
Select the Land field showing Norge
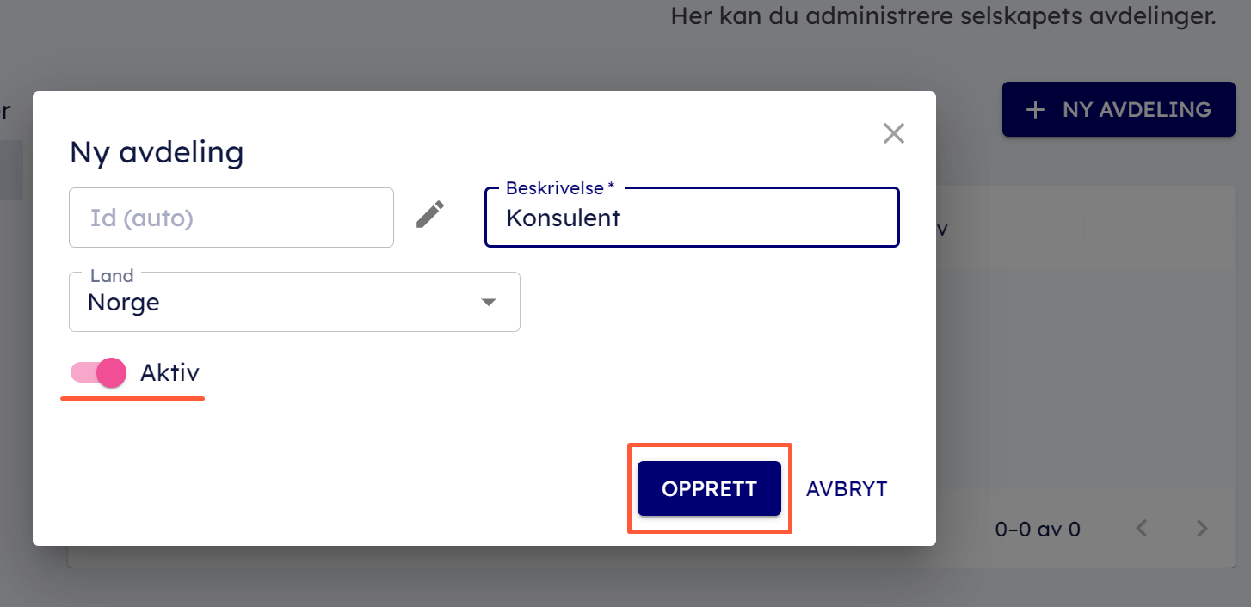275,303
